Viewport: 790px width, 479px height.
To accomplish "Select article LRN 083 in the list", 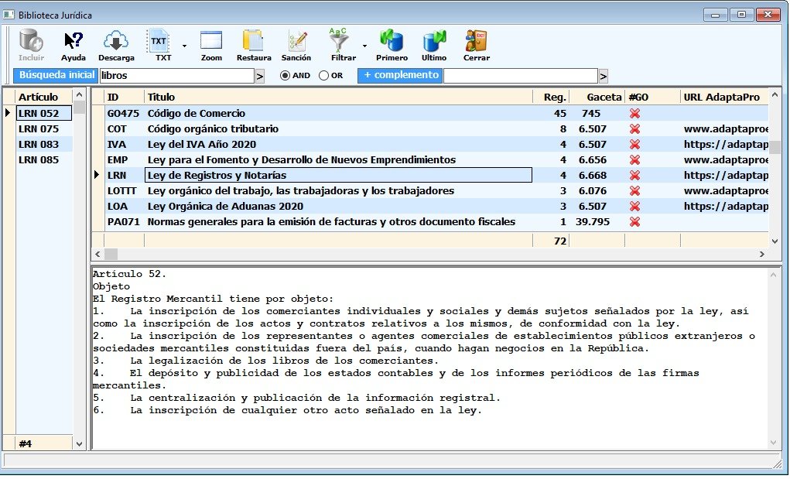I will [39, 144].
